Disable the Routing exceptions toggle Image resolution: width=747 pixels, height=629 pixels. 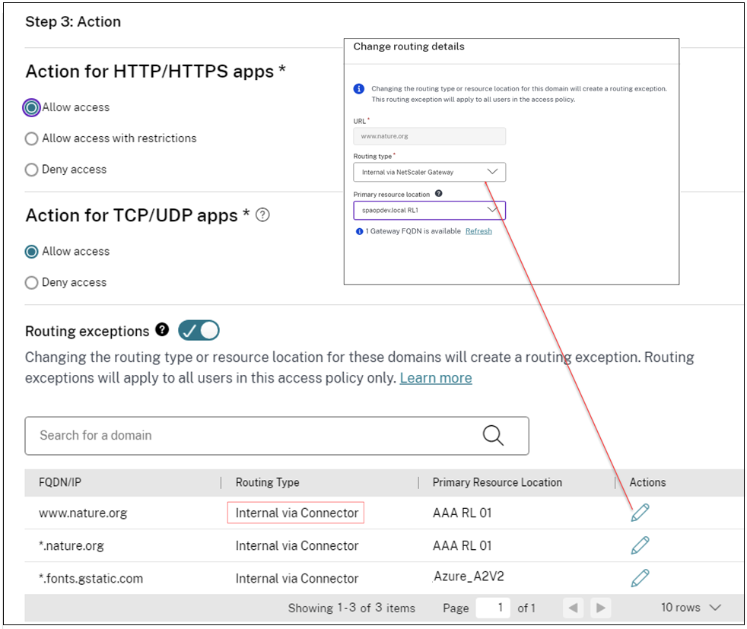199,329
